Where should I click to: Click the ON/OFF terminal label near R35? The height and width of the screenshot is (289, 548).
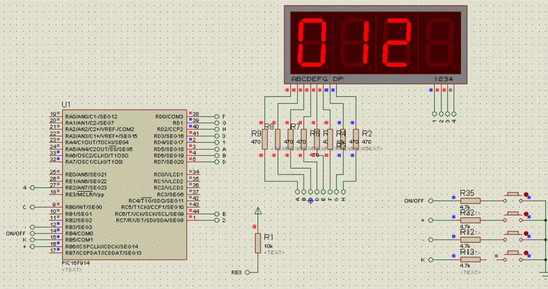tap(414, 200)
